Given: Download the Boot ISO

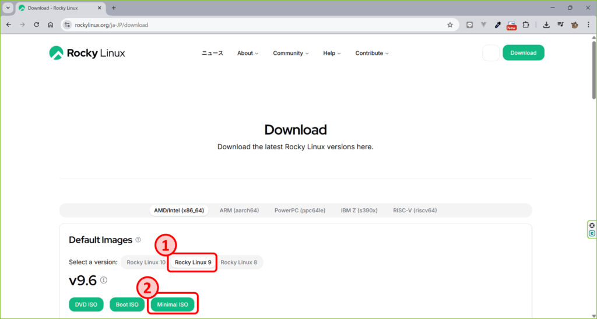Looking at the screenshot, I should (x=127, y=304).
